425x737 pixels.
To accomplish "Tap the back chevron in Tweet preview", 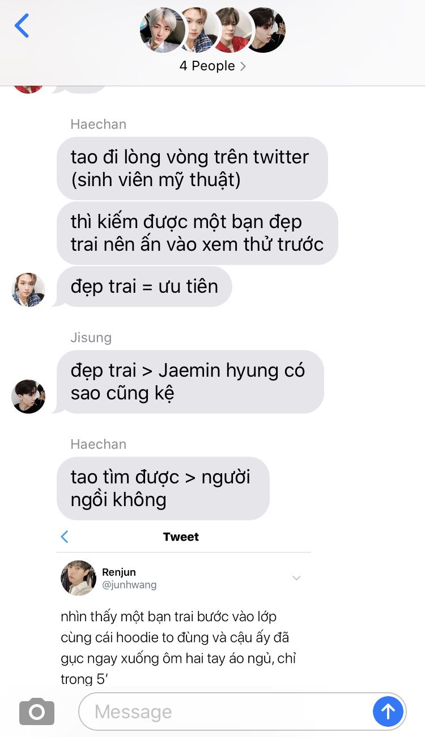I will tap(65, 537).
